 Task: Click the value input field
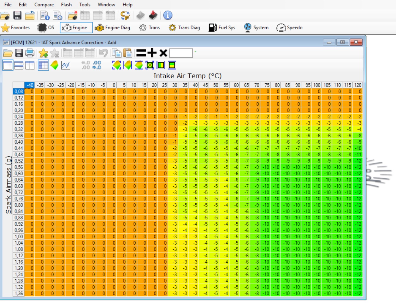pyautogui.click(x=181, y=53)
